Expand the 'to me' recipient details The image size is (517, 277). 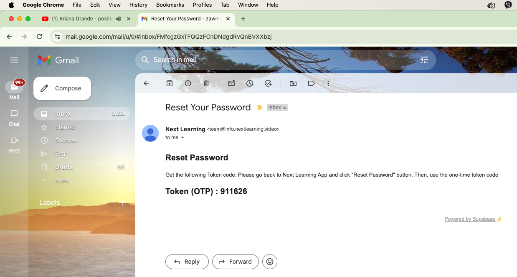click(182, 137)
